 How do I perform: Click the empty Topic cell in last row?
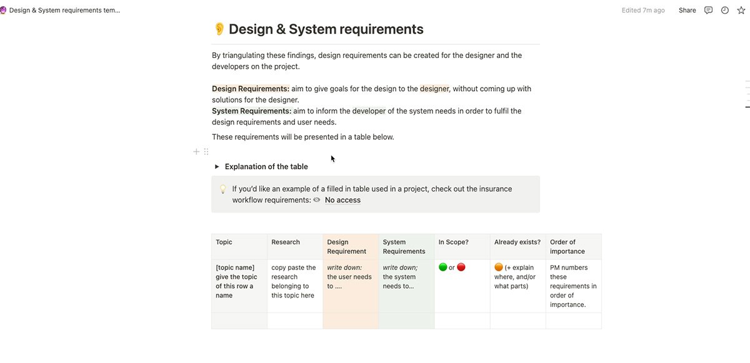[239, 321]
